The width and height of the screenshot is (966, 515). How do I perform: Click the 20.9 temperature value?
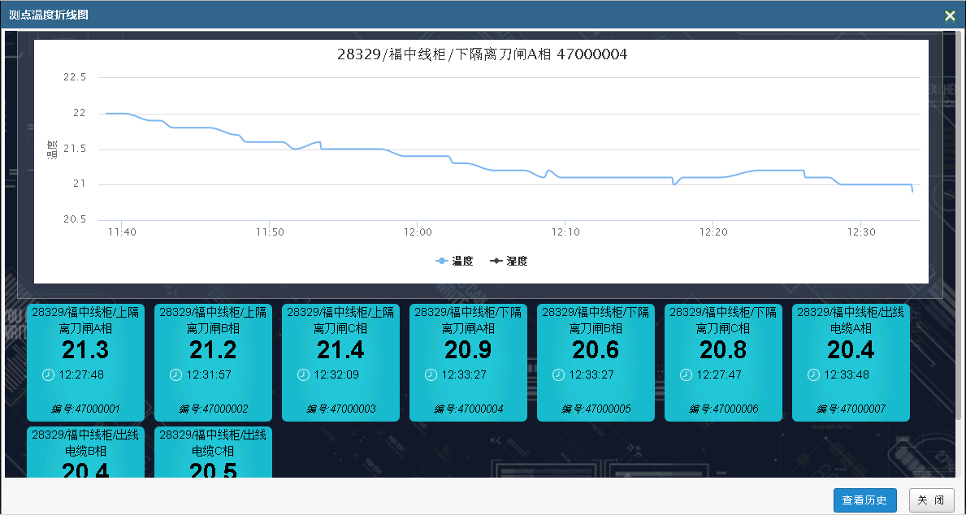click(468, 350)
